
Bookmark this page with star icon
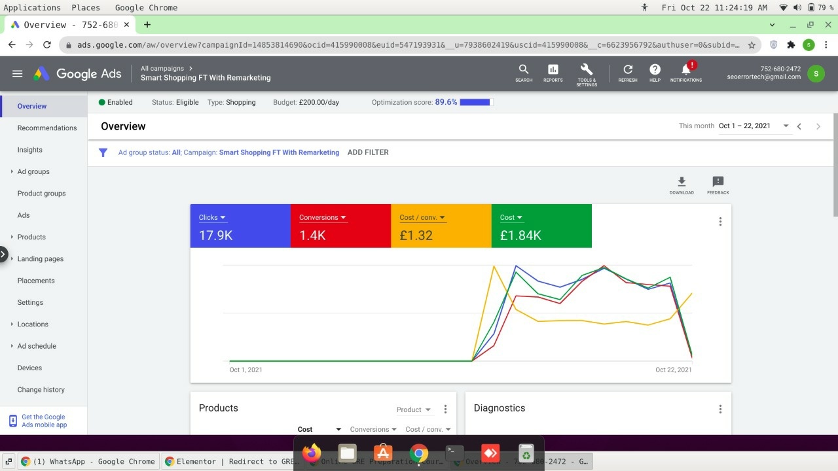pos(752,45)
